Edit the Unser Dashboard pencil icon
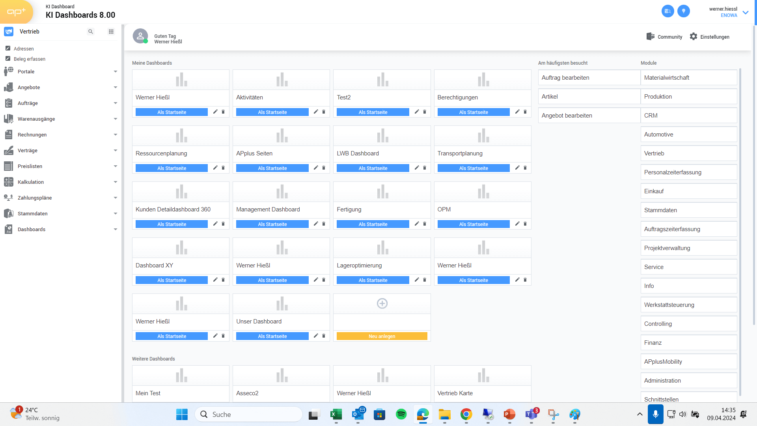The height and width of the screenshot is (426, 757). coord(316,336)
